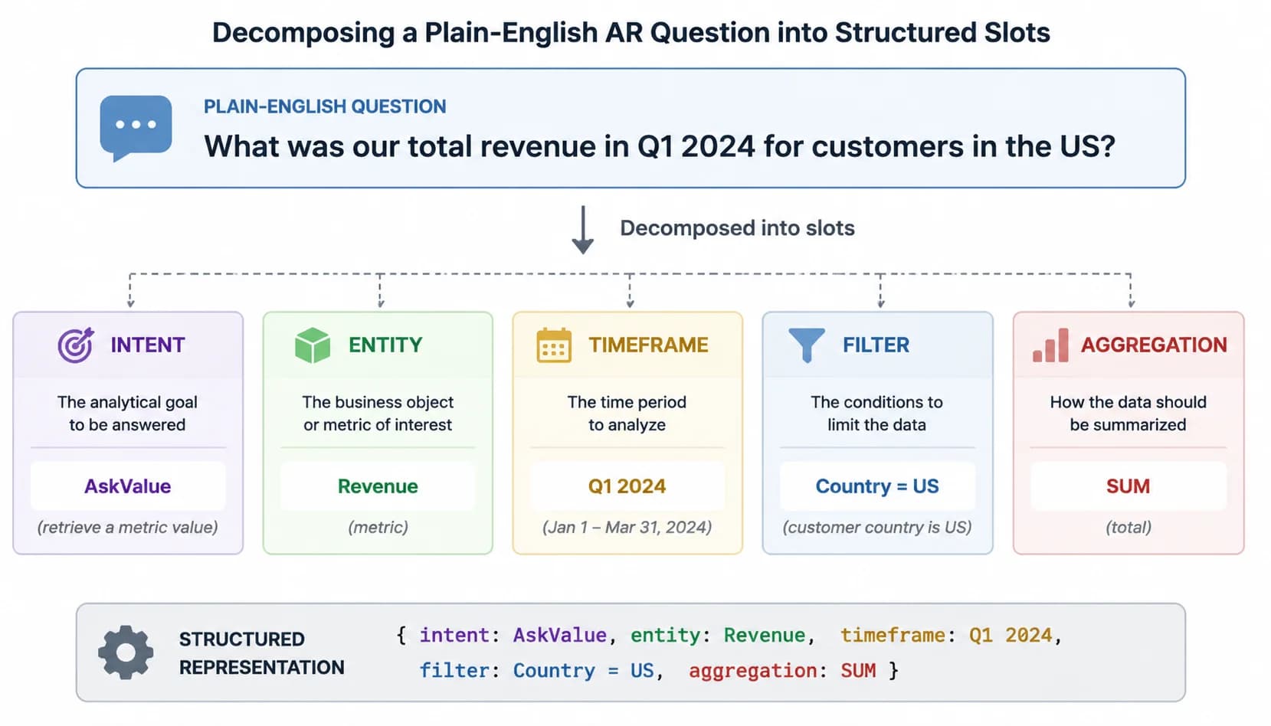Select the Revenue value box

pyautogui.click(x=378, y=486)
